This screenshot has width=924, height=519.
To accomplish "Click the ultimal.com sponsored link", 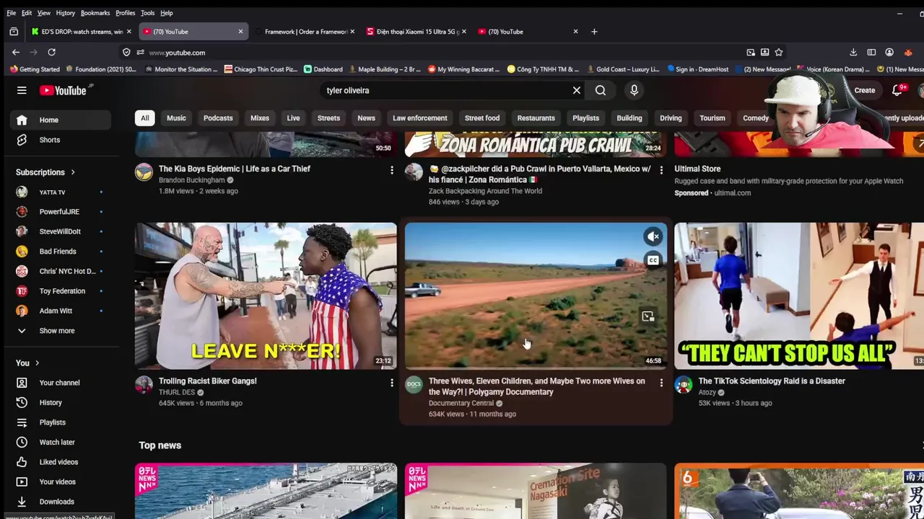I will [733, 193].
